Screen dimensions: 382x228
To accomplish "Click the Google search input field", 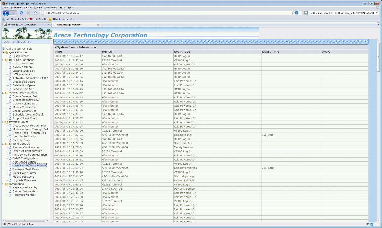I will click(342, 13).
